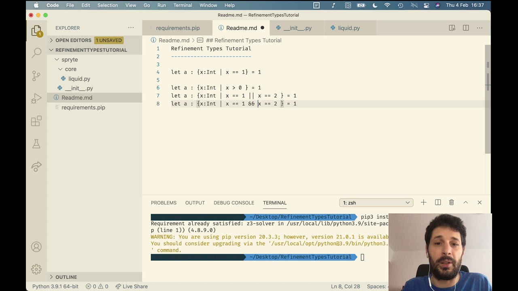Select Python 3.9.1 64-bit interpreter
This screenshot has width=518, height=291.
(55, 286)
